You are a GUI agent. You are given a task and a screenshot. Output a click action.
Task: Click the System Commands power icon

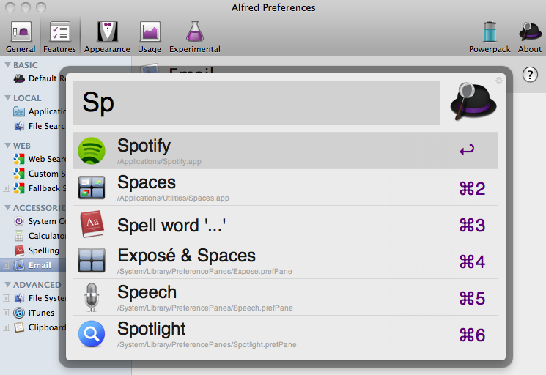point(19,221)
